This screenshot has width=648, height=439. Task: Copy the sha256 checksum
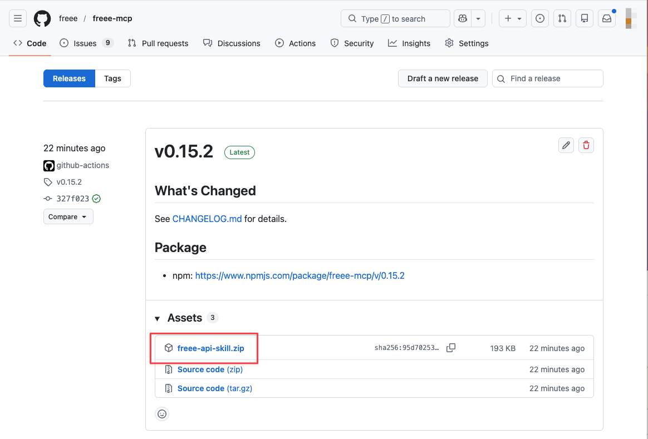click(x=451, y=348)
